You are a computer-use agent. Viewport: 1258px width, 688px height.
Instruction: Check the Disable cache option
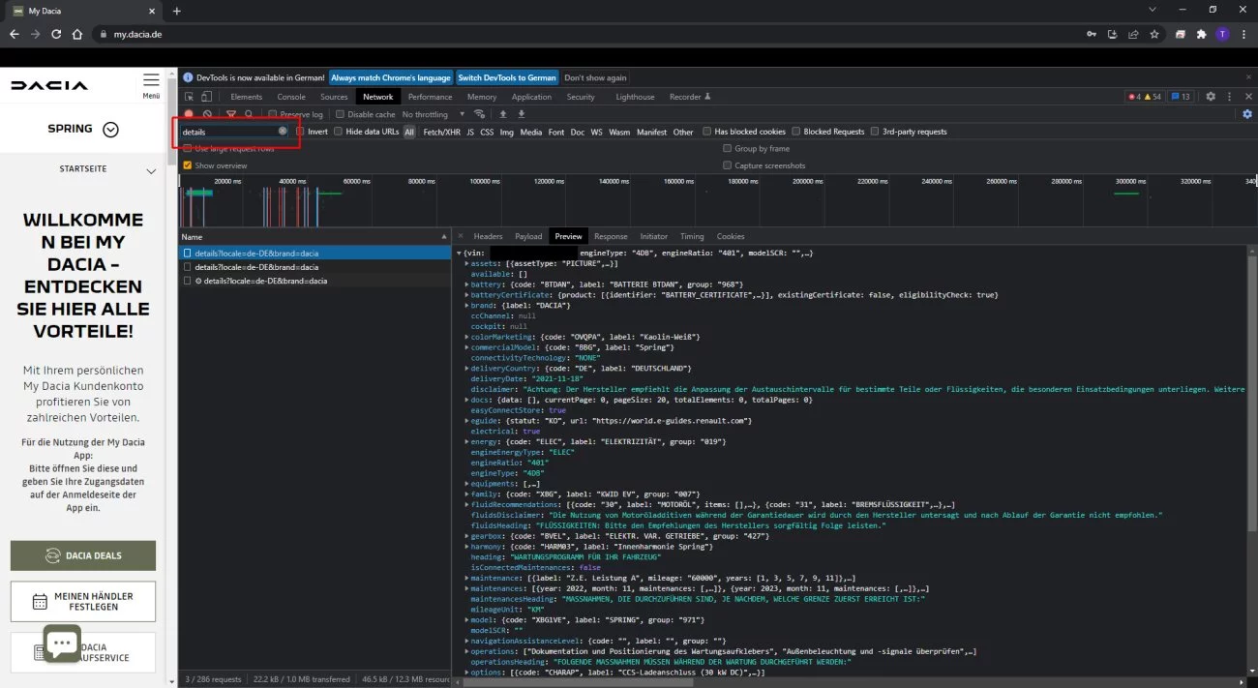pos(341,114)
